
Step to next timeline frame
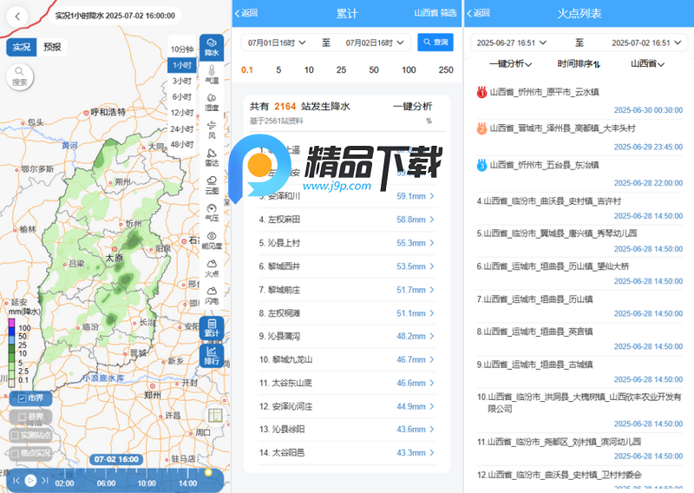click(45, 480)
